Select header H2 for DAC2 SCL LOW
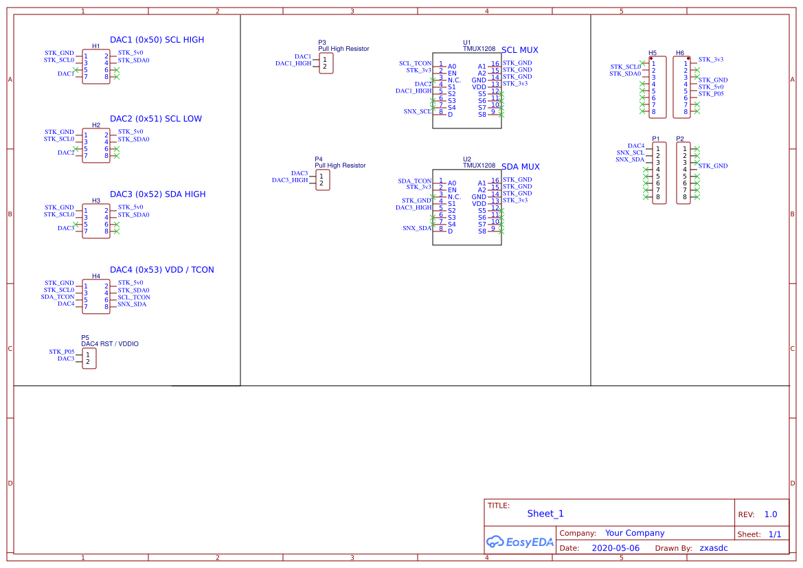This screenshot has height=568, width=803. (95, 146)
